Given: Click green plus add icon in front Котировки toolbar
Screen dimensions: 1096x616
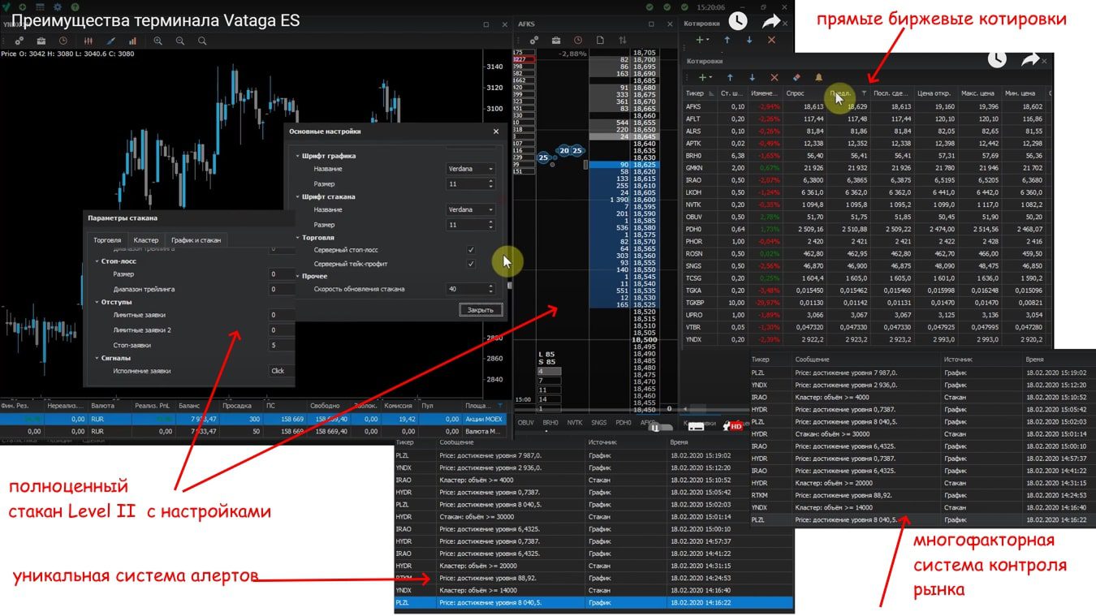Looking at the screenshot, I should tap(704, 78).
